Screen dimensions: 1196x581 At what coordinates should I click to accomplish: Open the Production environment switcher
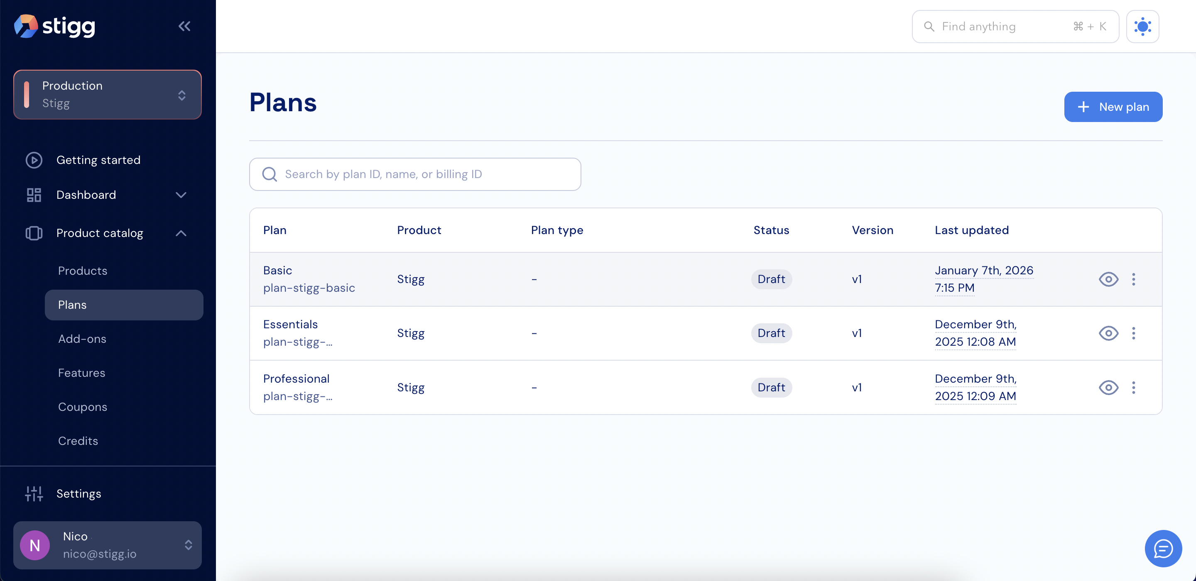pos(107,95)
